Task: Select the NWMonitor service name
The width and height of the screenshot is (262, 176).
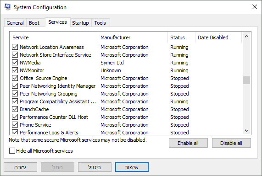Action: tap(32, 70)
